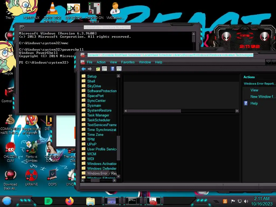
Task: Open the Favorites menu
Action: point(128,62)
